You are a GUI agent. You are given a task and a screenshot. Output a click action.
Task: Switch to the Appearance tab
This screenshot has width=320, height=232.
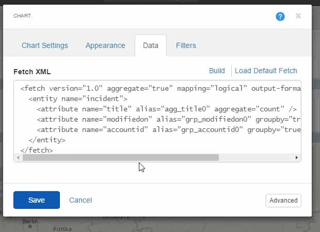105,45
